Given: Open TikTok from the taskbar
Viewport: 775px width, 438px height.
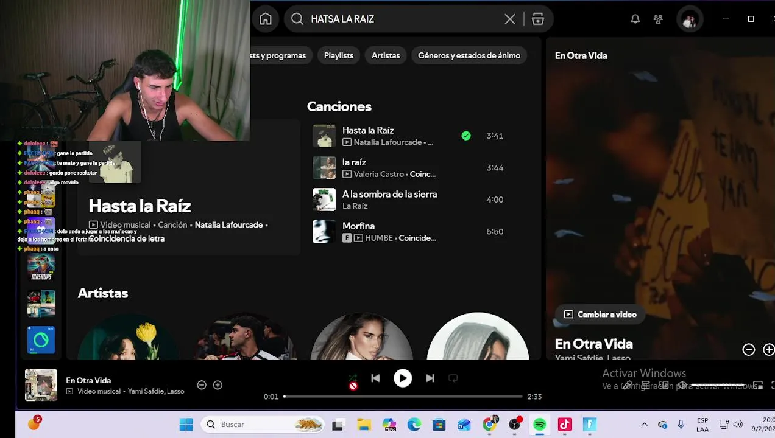Looking at the screenshot, I should 565,425.
